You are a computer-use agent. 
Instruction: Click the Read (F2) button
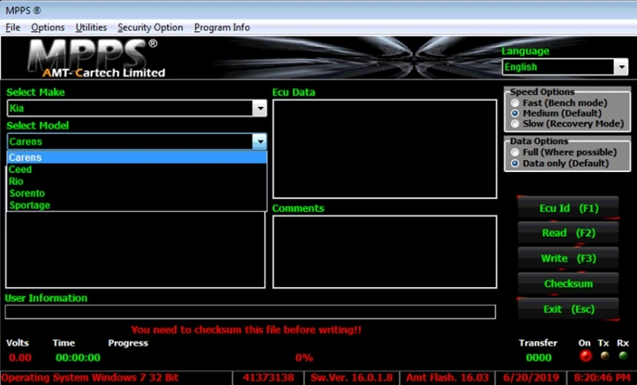pyautogui.click(x=568, y=233)
